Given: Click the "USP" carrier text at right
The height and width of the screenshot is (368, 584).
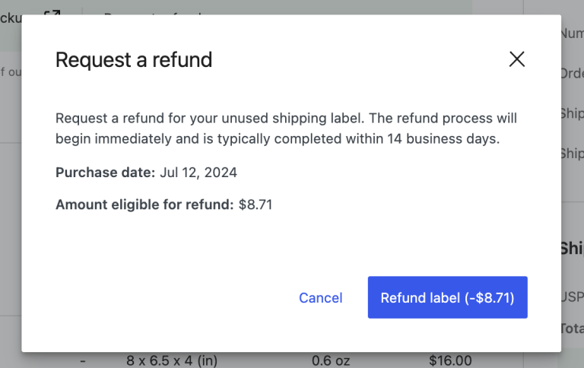Looking at the screenshot, I should [x=572, y=297].
